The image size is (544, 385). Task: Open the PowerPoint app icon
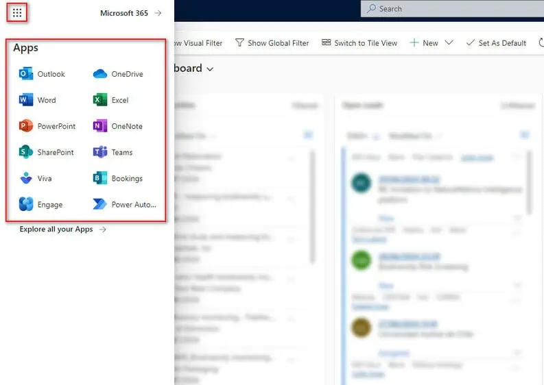click(x=26, y=126)
